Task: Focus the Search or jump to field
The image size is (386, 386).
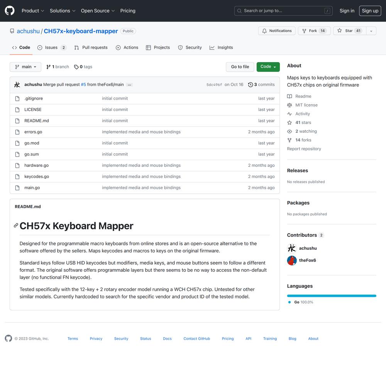Action: (283, 11)
